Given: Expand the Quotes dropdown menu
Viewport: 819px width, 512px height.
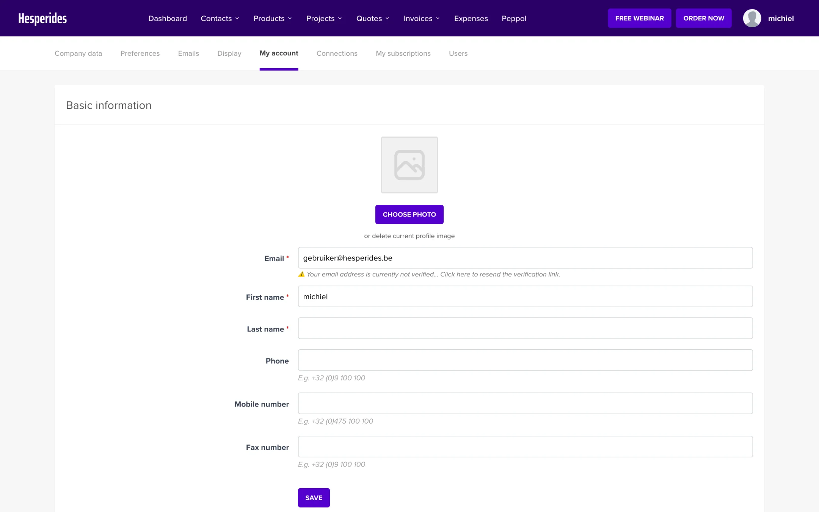Looking at the screenshot, I should point(373,18).
